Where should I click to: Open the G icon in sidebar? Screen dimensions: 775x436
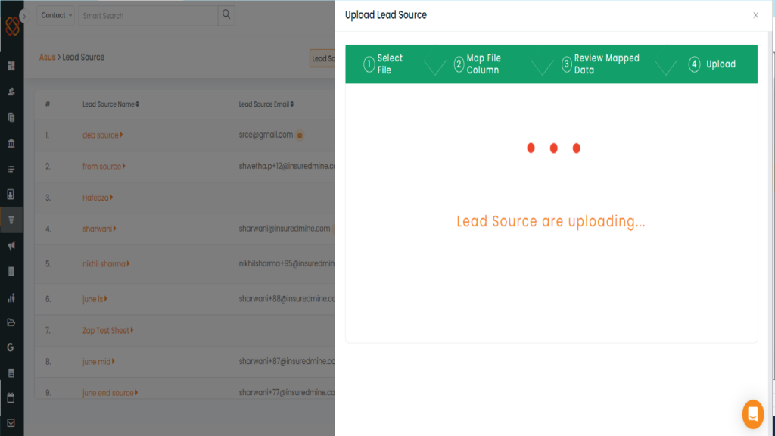click(11, 347)
